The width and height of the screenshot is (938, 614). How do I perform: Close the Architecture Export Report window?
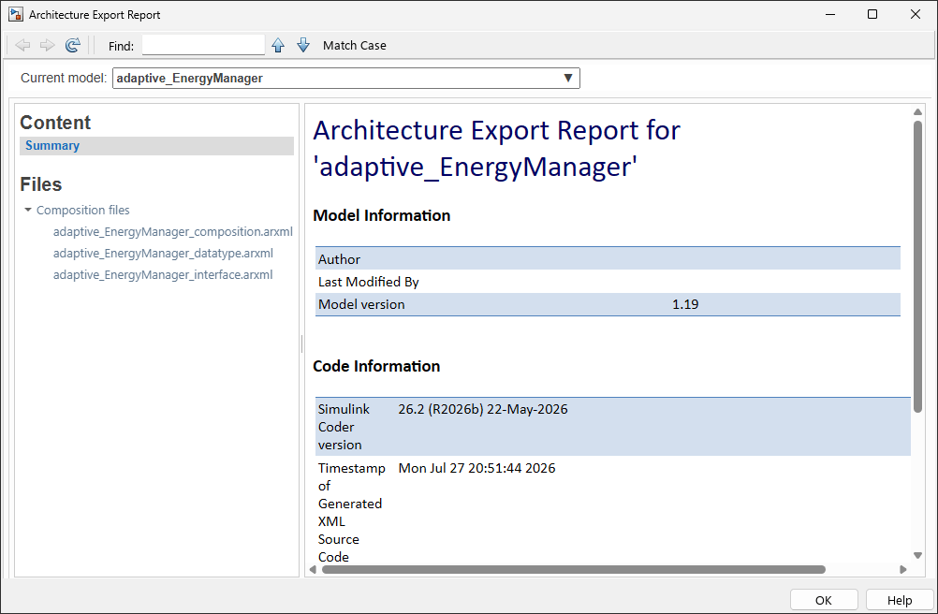[916, 14]
